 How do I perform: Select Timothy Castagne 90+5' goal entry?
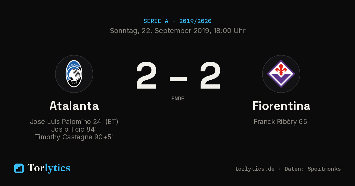click(74, 137)
